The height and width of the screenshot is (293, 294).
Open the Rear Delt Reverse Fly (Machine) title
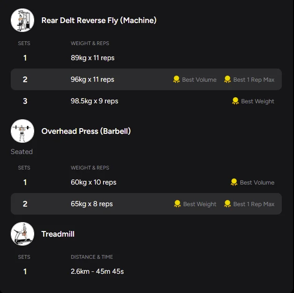[x=99, y=20]
